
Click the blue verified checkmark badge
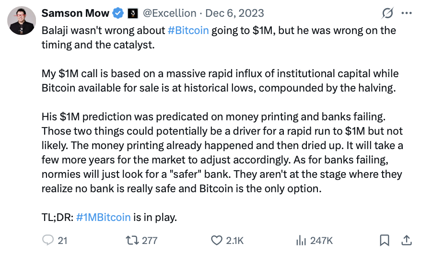119,13
